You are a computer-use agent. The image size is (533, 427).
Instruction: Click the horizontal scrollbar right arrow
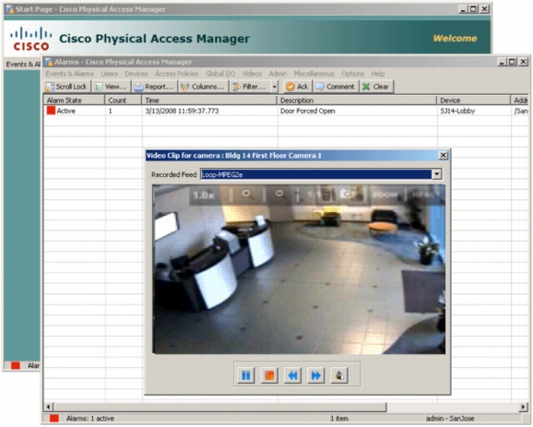(x=524, y=407)
